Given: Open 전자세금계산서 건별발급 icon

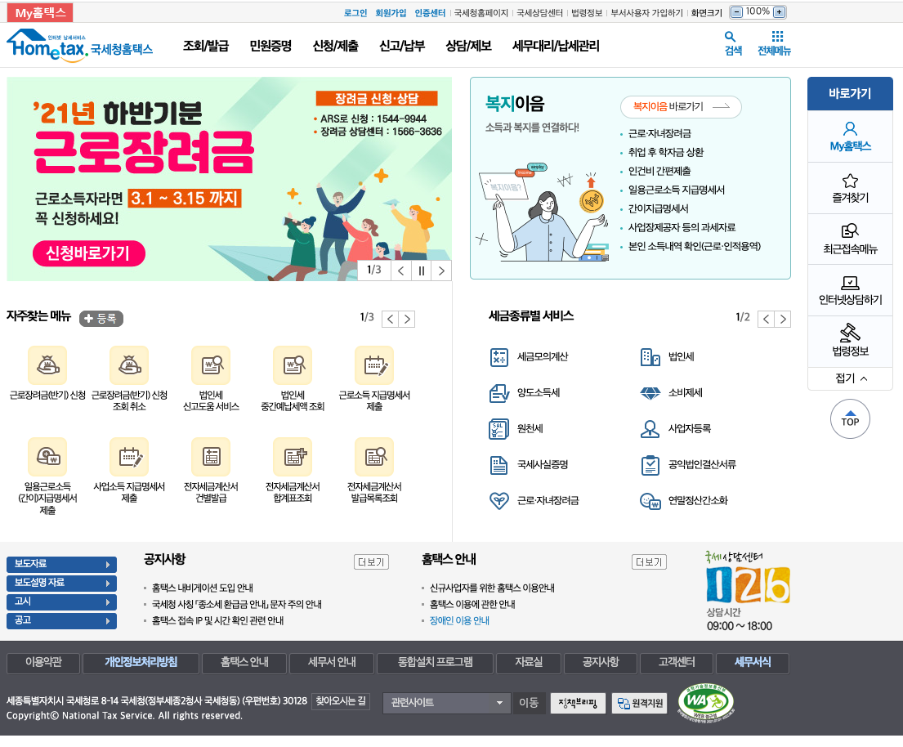Looking at the screenshot, I should 211,457.
